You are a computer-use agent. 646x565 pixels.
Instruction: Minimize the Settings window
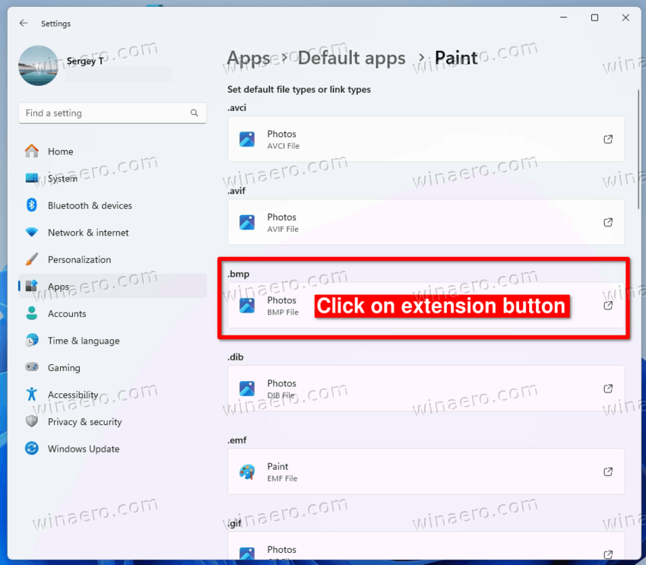pyautogui.click(x=564, y=17)
